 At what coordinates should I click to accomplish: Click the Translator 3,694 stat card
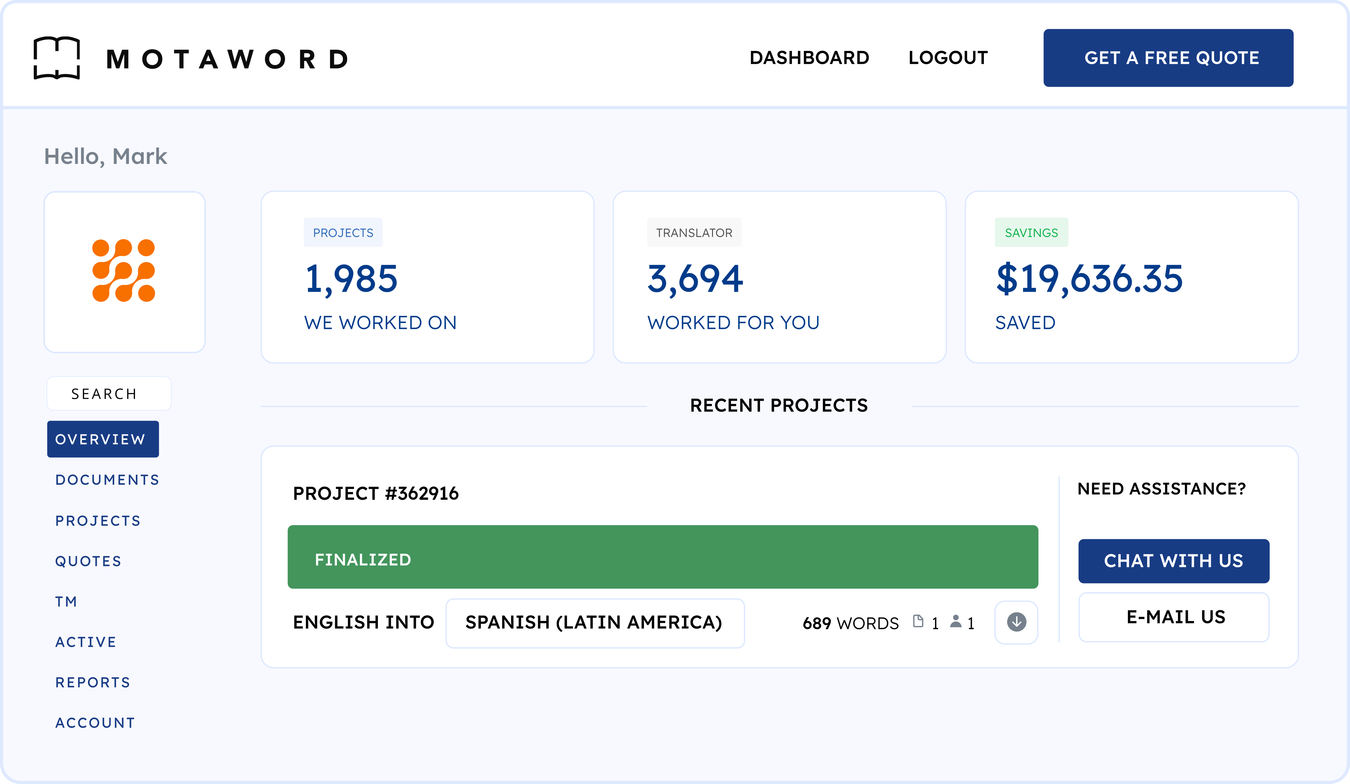coord(780,277)
